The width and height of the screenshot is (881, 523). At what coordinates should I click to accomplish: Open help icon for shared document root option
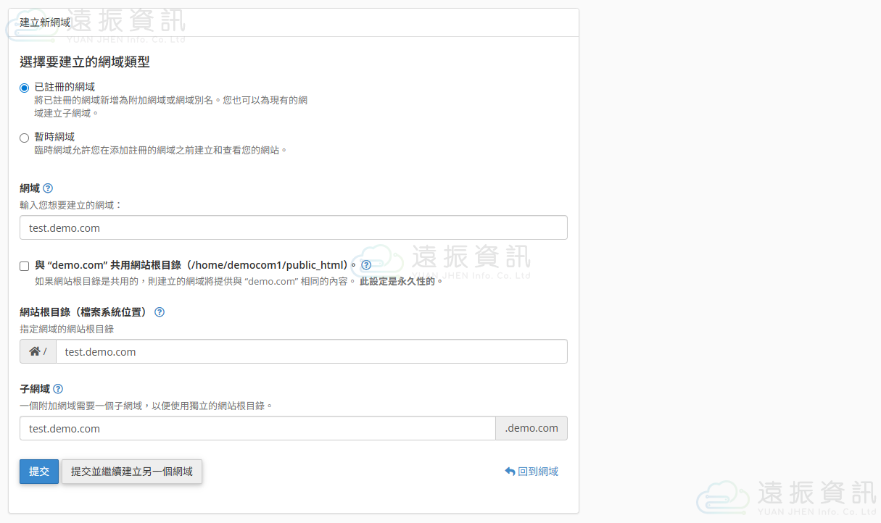(x=366, y=265)
